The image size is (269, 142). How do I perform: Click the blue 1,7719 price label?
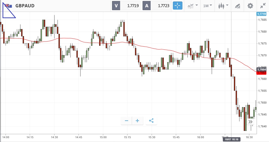[x=261, y=14]
